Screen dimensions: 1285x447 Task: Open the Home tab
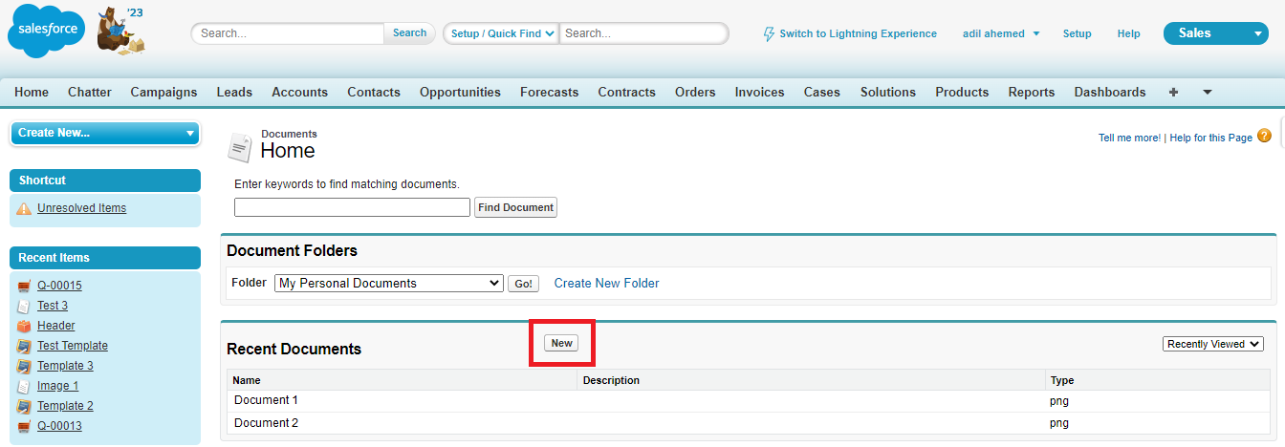(x=32, y=93)
